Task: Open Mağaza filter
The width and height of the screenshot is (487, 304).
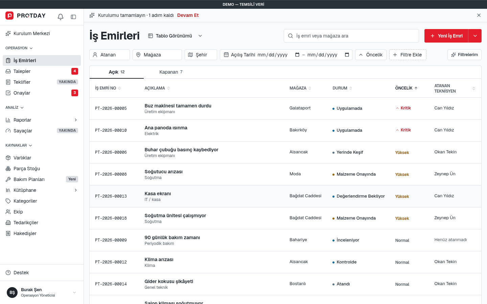Action: [157, 55]
